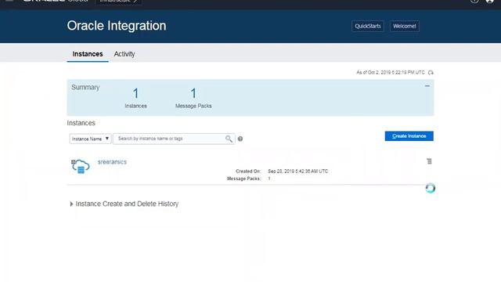
Task: Select the As of Oct 2 timestamp text
Action: (x=391, y=73)
